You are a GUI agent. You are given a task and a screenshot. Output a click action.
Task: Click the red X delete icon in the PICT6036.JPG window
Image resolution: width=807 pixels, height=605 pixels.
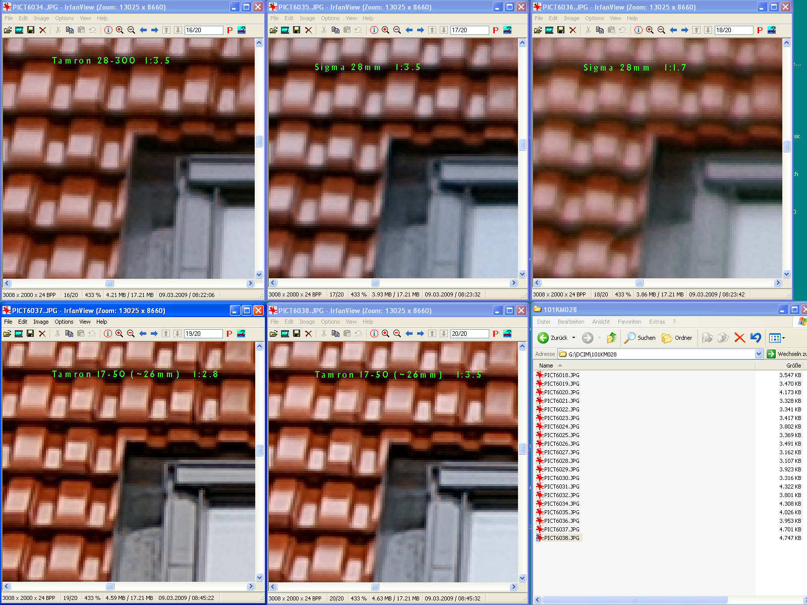pyautogui.click(x=572, y=30)
